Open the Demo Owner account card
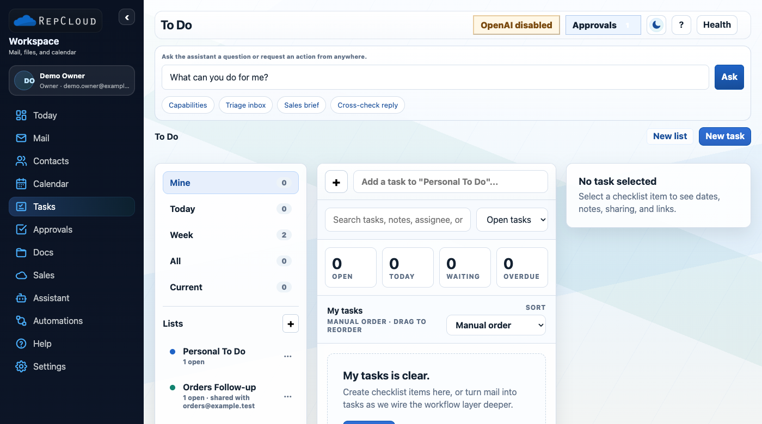762x424 pixels. point(72,80)
